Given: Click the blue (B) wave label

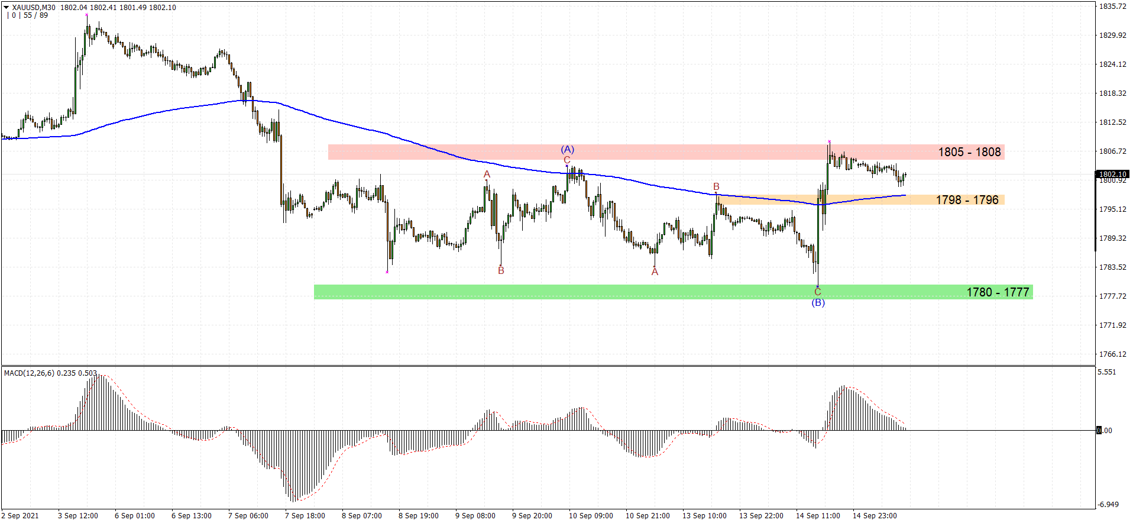Looking at the screenshot, I should click(818, 302).
